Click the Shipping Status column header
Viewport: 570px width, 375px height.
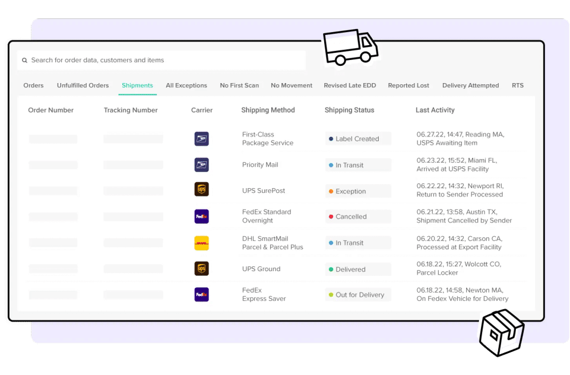click(349, 110)
